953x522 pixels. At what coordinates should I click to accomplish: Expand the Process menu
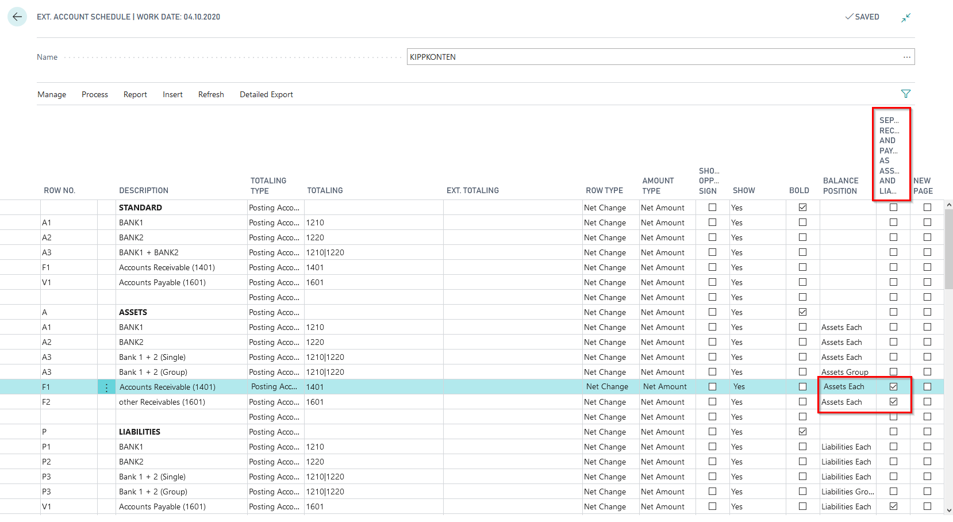tap(95, 94)
